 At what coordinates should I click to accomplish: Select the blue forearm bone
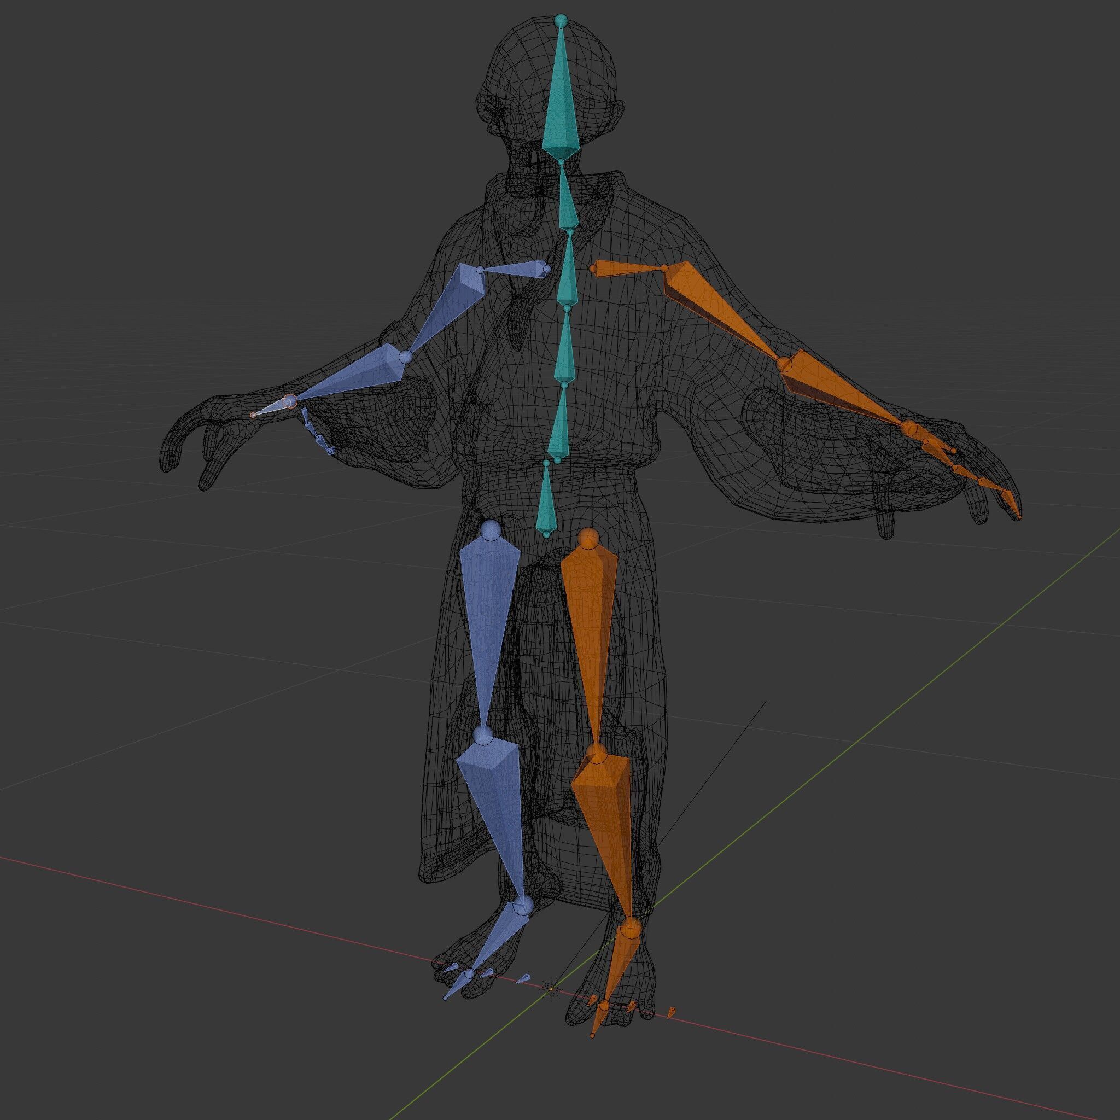coord(355,374)
